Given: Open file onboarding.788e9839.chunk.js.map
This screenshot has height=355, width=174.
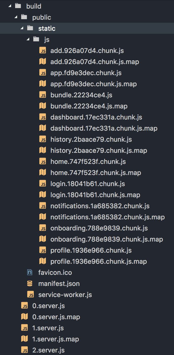Looking at the screenshot, I should (x=107, y=239).
